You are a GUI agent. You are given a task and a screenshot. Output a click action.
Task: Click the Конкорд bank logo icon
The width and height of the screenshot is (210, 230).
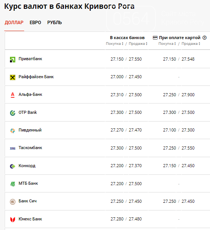[x=13, y=166]
